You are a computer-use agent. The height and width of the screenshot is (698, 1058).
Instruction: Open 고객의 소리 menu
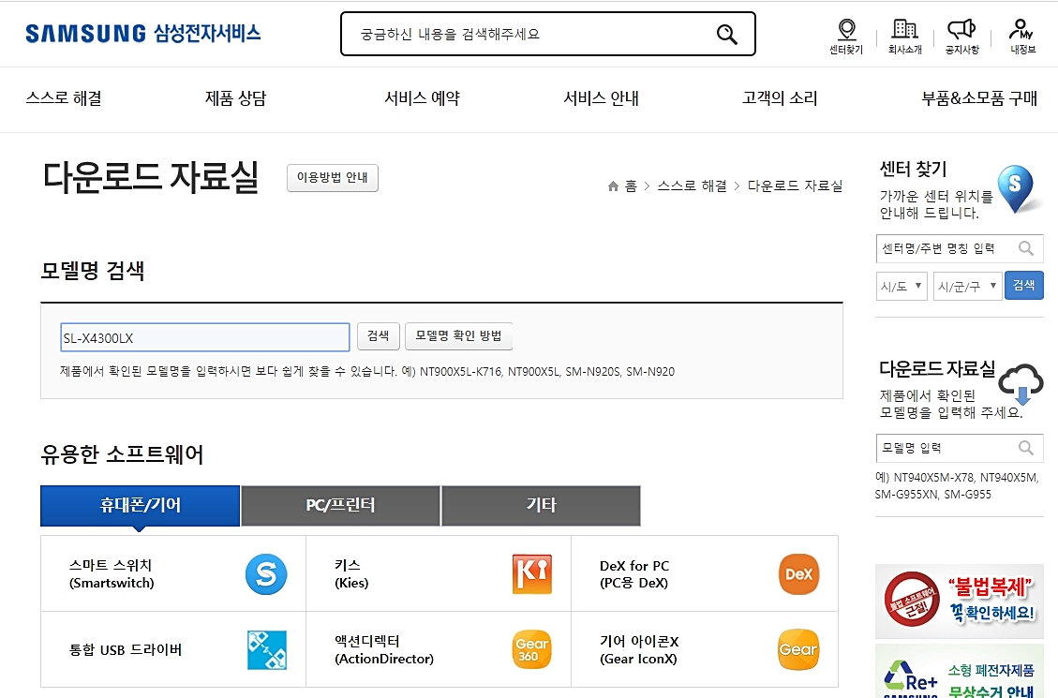(x=780, y=98)
